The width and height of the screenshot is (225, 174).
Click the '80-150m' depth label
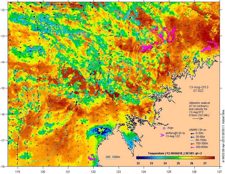tap(201, 140)
